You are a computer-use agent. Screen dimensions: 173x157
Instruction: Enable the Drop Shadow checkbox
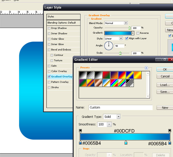coord(49,28)
